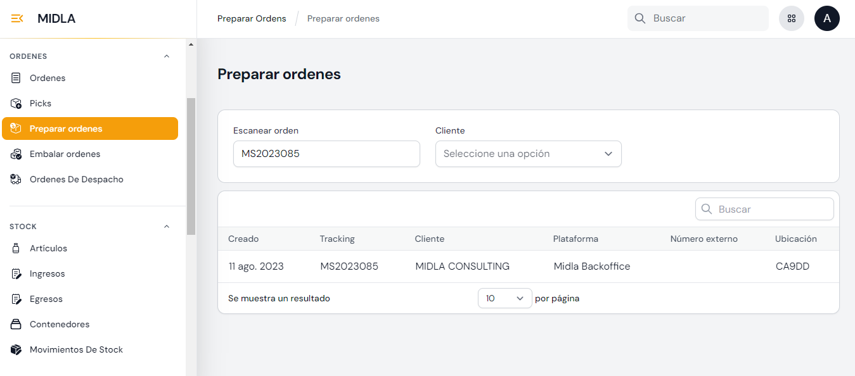Click the Preparar Ordens breadcrumb link

(x=252, y=18)
